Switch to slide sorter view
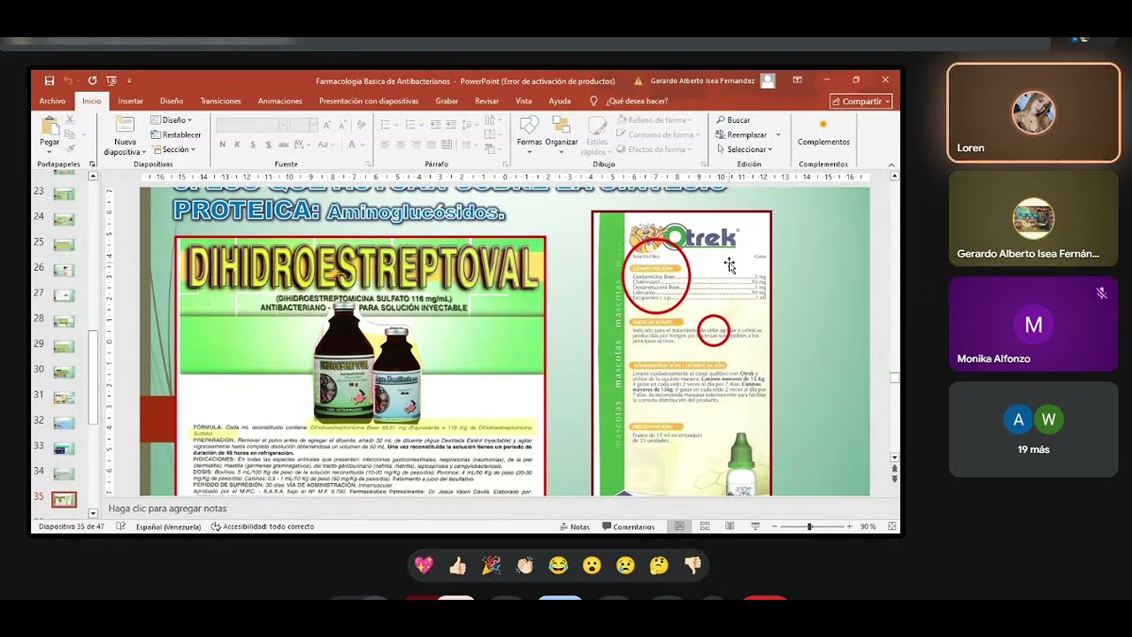This screenshot has height=637, width=1132. [x=705, y=526]
